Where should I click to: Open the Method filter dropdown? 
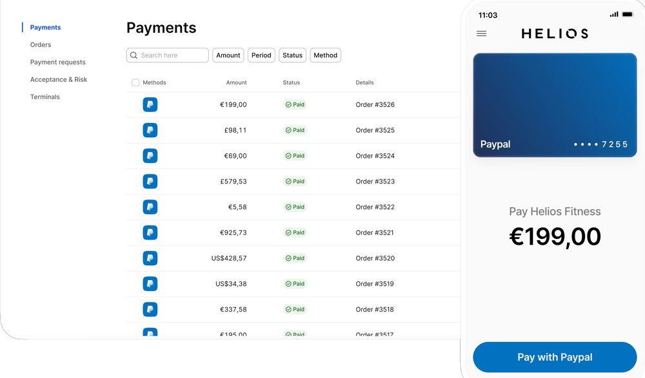(x=325, y=55)
